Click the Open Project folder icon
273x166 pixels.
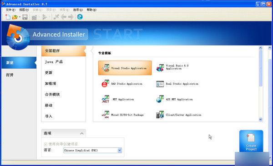[x=15, y=17]
